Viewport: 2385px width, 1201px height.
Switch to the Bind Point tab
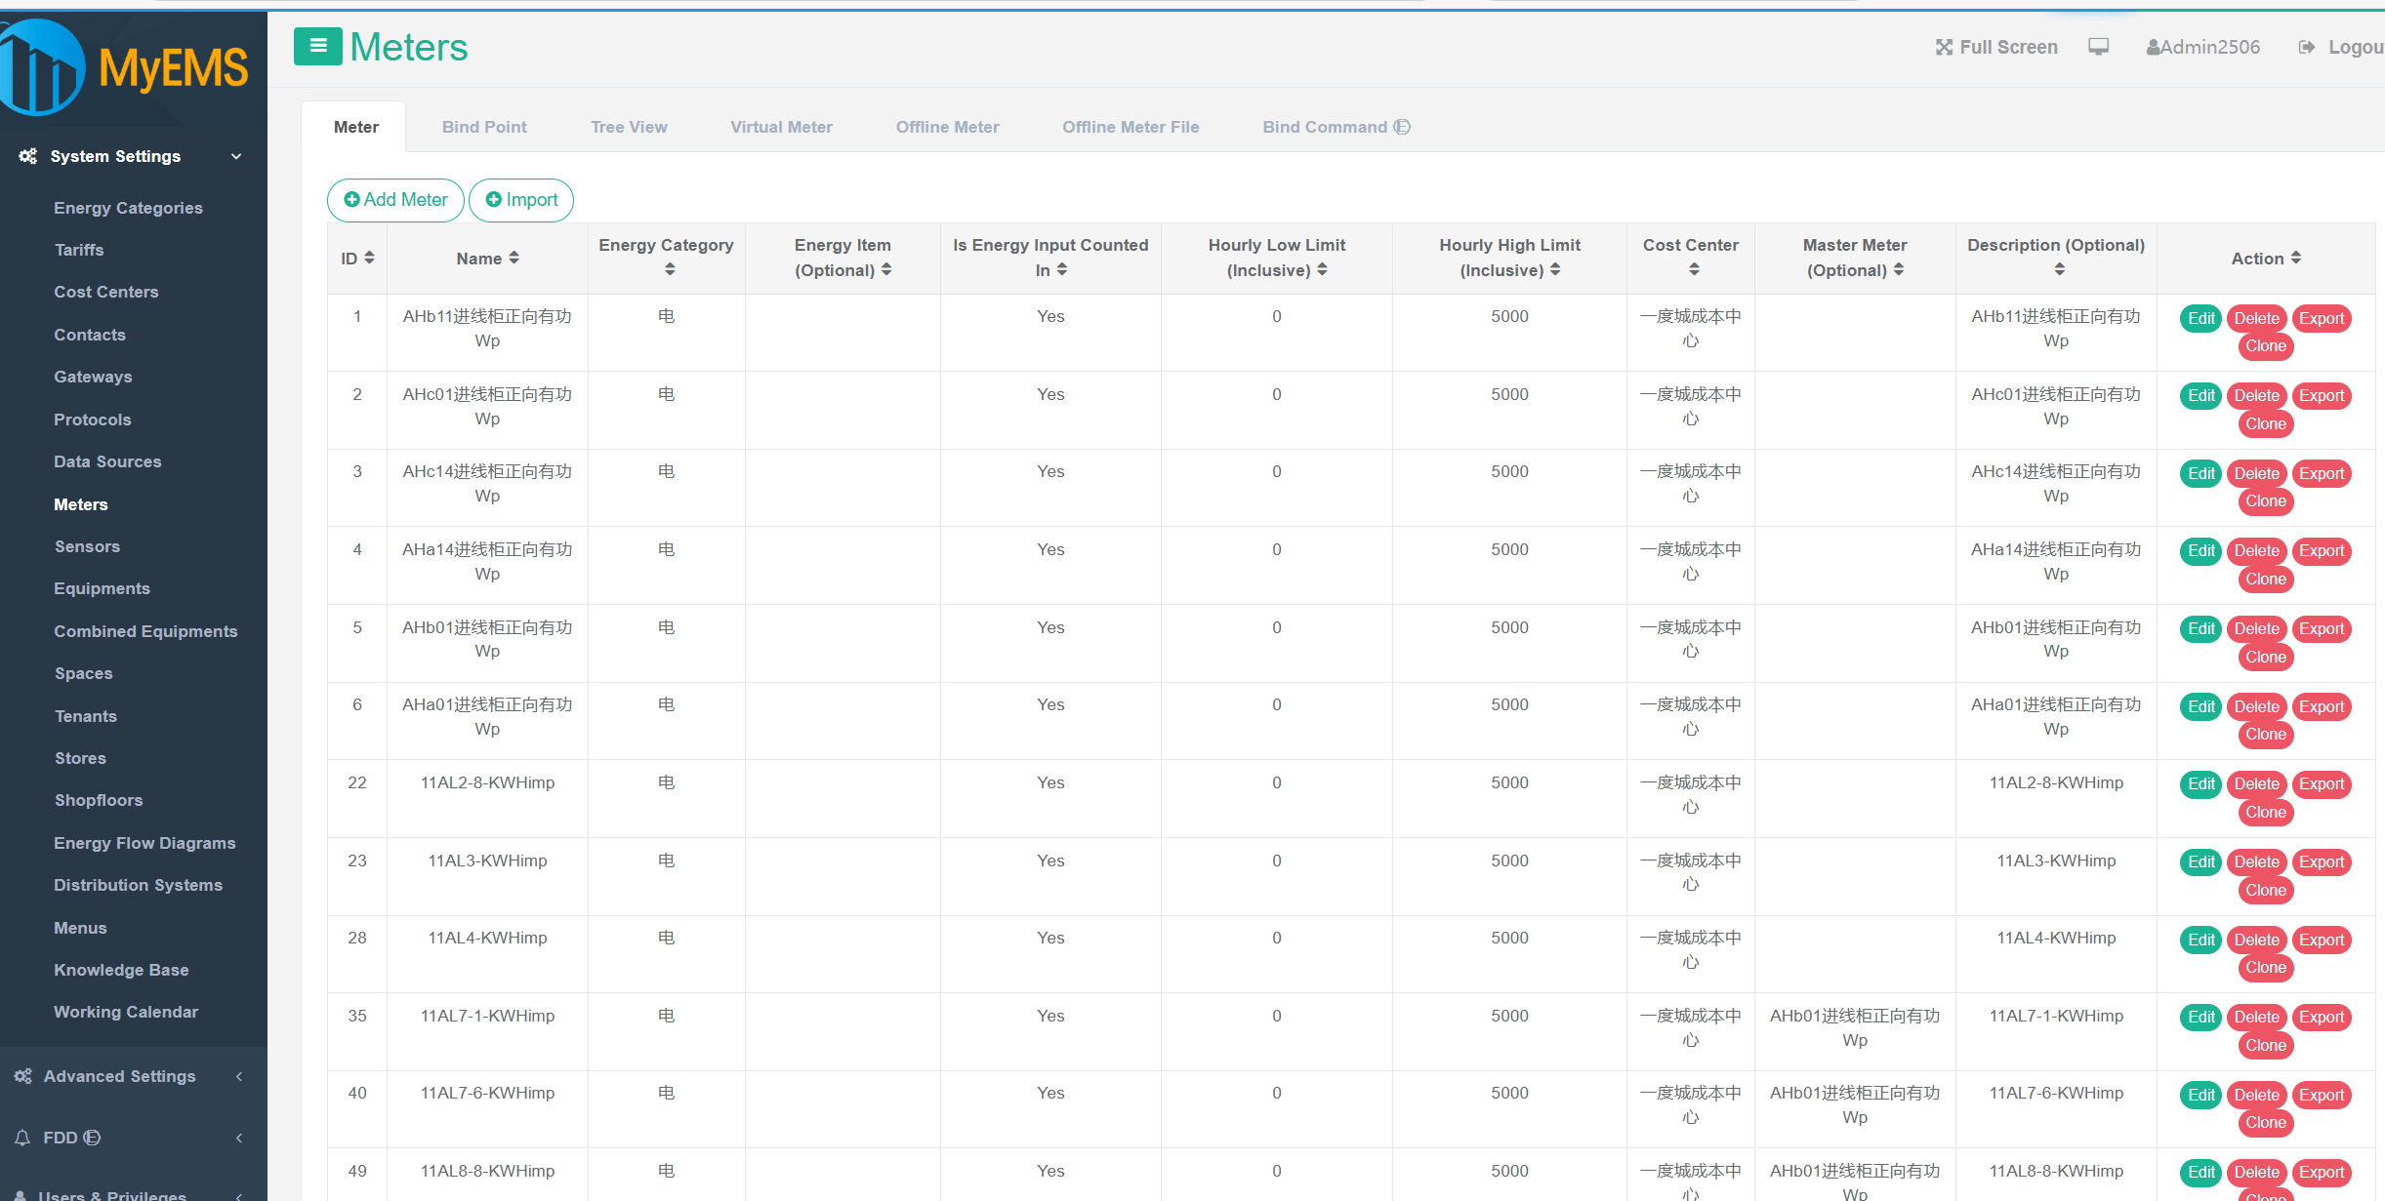[x=484, y=127]
